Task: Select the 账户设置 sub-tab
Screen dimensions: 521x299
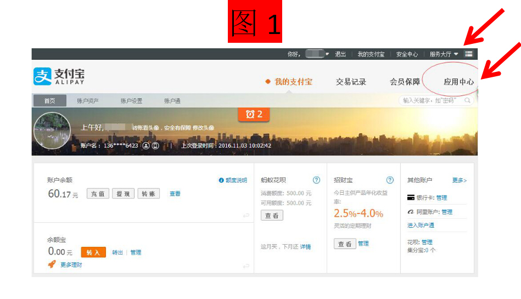Action: click(x=131, y=100)
